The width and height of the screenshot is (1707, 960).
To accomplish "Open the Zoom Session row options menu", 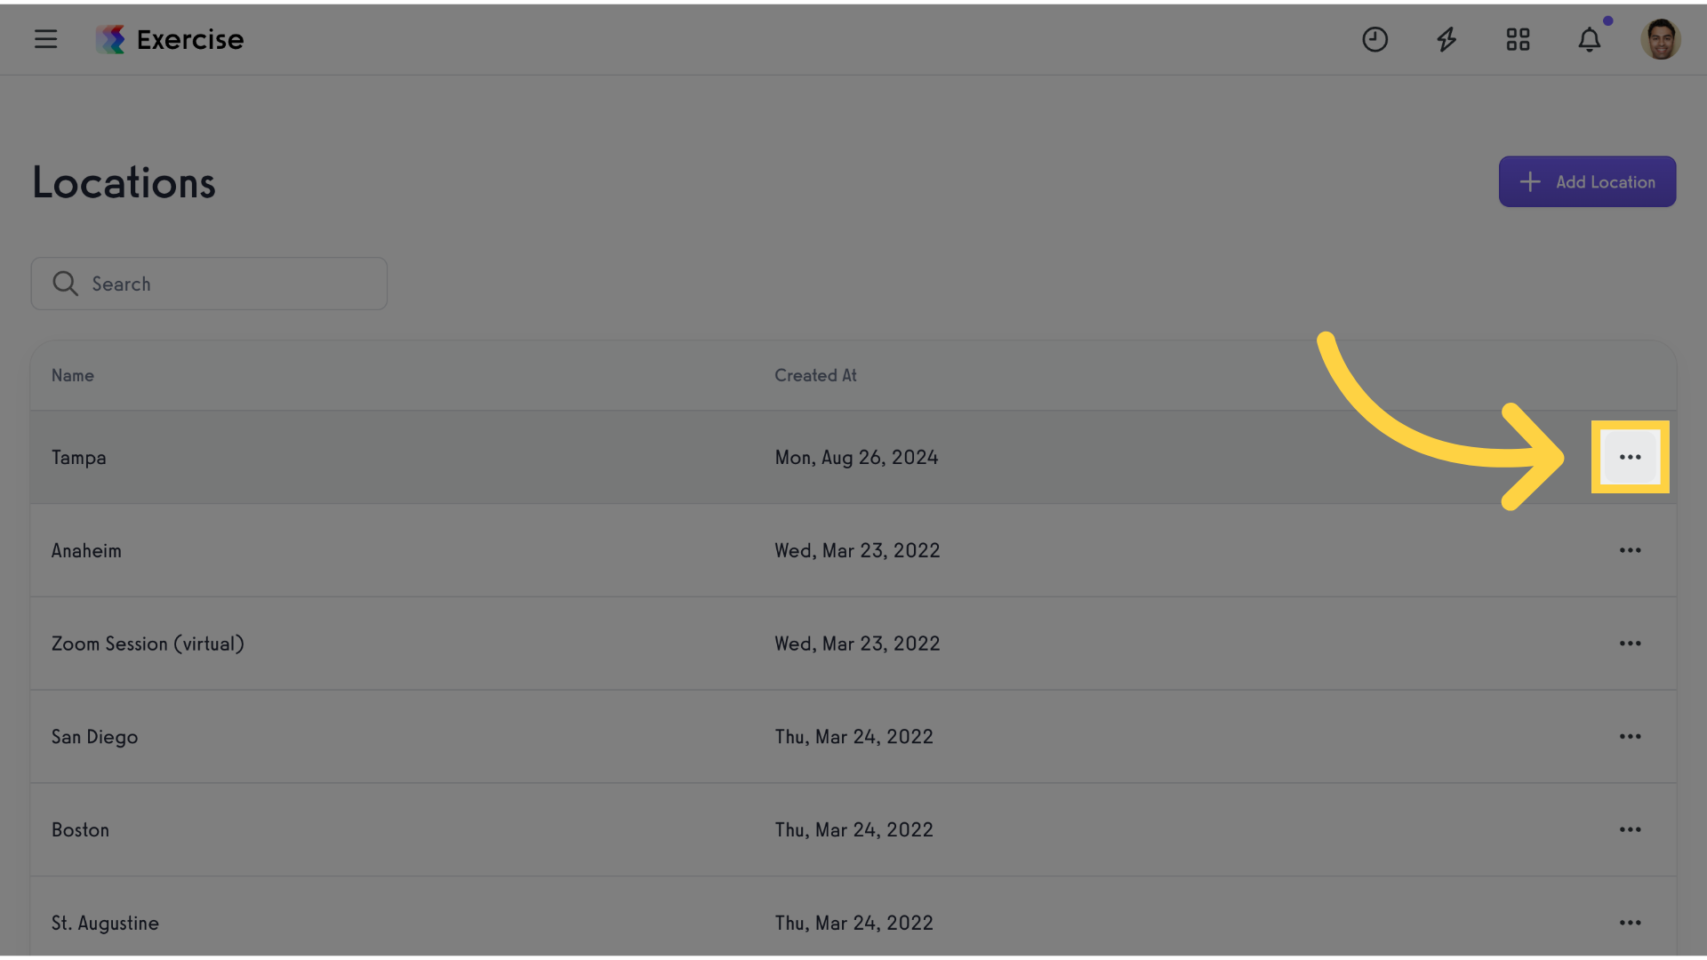I will (x=1630, y=644).
